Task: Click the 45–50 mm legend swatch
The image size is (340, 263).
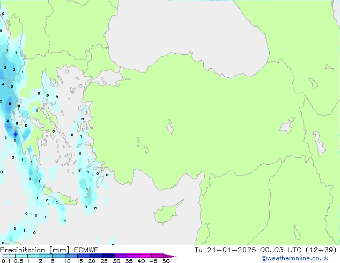Action: (x=158, y=256)
